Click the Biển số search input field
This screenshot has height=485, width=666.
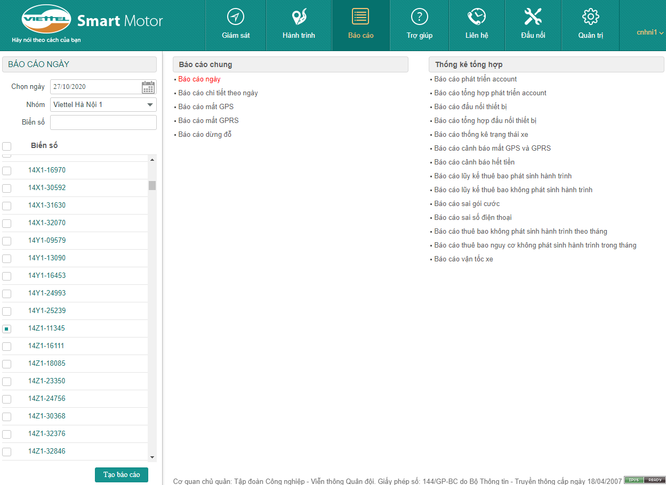[x=103, y=122]
